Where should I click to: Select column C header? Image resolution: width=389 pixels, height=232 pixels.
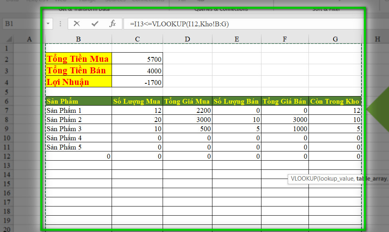coord(137,39)
